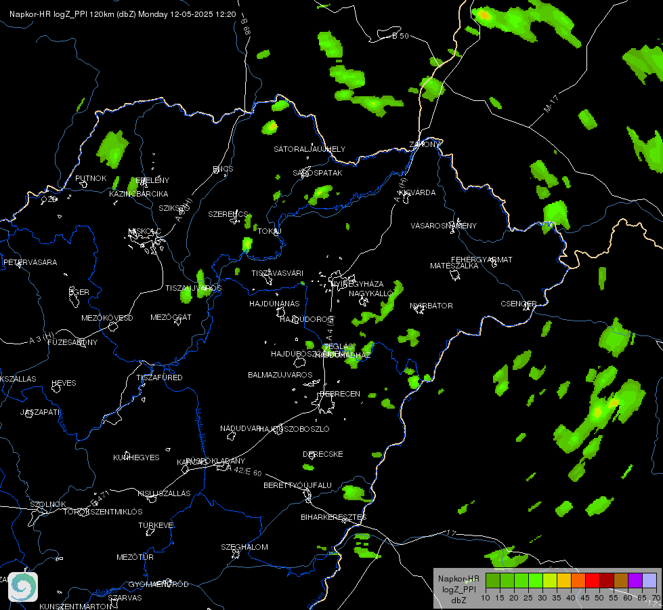Viewport: 663px width, 610px height.
Task: Select the NADUDVAR town label
Action: click(240, 428)
